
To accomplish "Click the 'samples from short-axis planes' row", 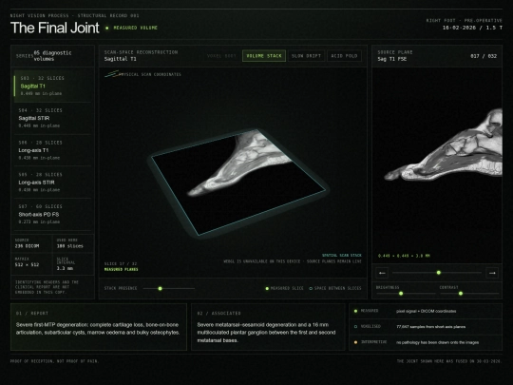I will coord(426,327).
